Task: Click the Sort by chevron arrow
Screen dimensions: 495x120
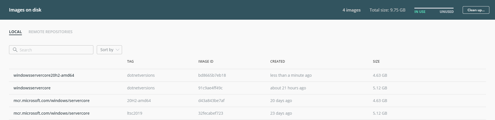Action: pyautogui.click(x=118, y=50)
